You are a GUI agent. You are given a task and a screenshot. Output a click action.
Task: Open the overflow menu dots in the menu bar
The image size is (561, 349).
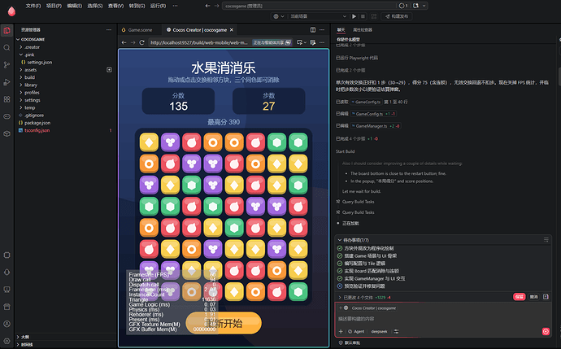pos(175,6)
